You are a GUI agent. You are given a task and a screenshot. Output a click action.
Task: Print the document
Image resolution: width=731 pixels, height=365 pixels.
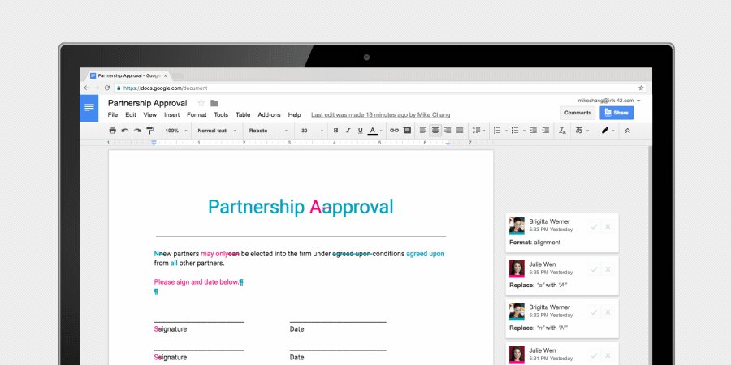coord(112,131)
